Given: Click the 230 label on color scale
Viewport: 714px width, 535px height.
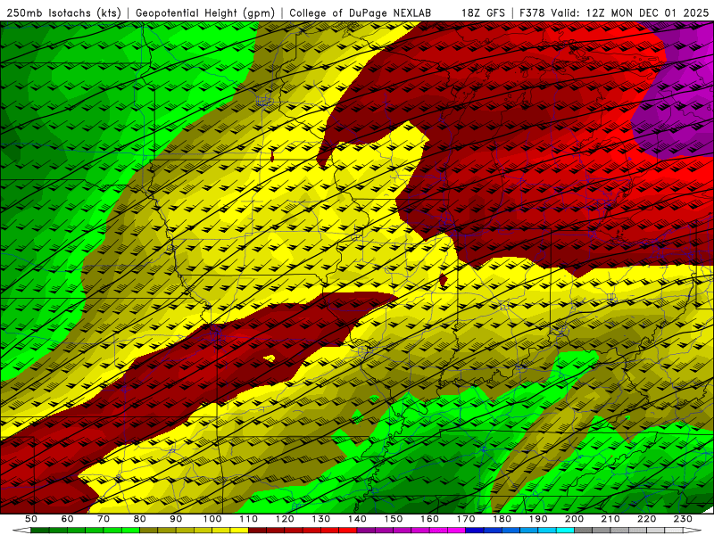Looking at the screenshot, I should (683, 519).
